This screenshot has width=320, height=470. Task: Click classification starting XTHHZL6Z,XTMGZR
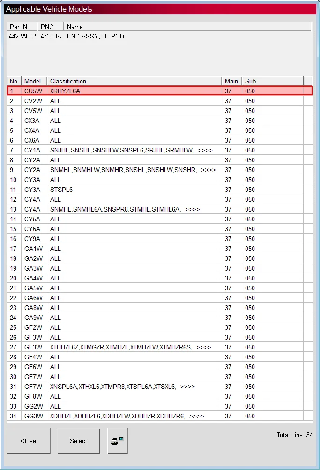131,348
